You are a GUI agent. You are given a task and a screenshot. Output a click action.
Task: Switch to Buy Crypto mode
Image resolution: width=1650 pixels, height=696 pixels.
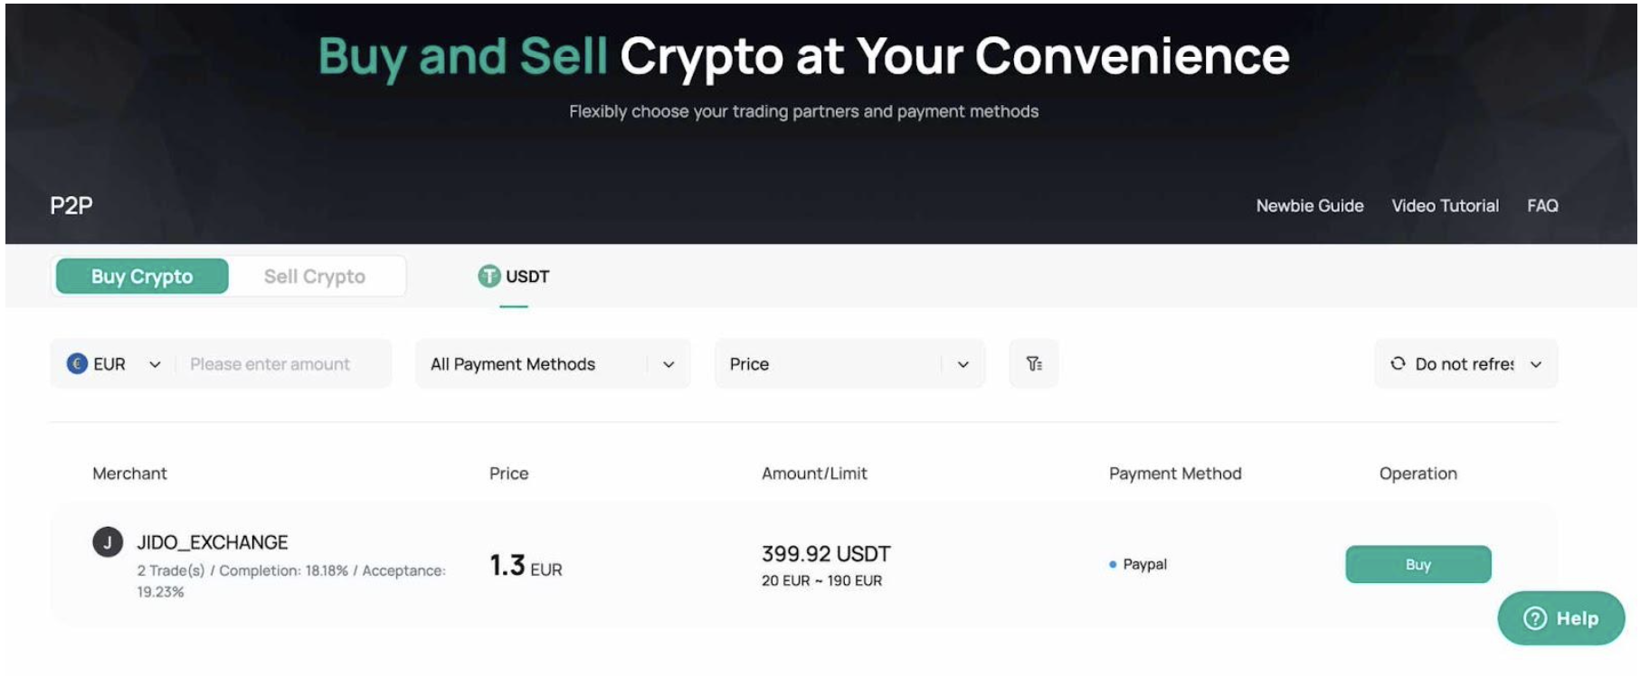[x=142, y=277]
